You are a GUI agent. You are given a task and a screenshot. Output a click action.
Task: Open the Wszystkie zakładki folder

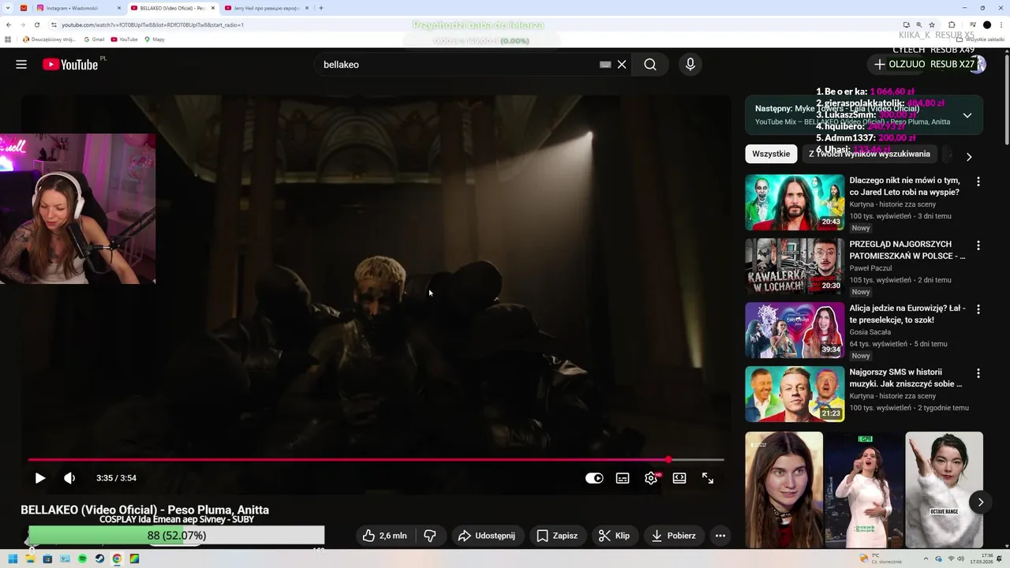coord(981,39)
